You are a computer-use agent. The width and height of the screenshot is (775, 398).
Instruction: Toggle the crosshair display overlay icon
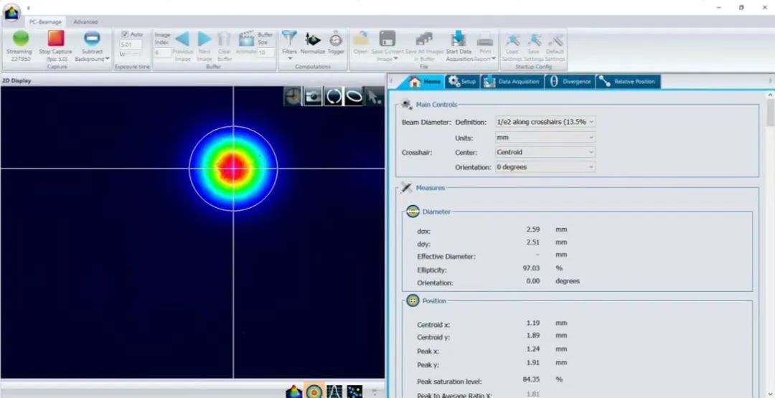293,96
